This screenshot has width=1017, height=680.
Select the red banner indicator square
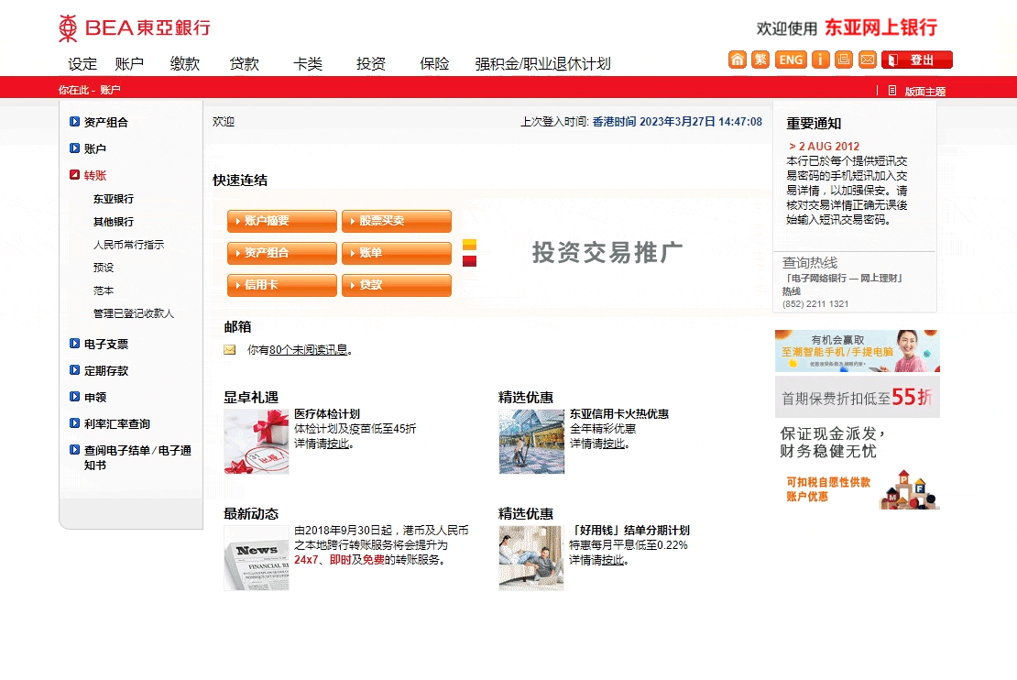point(470,261)
